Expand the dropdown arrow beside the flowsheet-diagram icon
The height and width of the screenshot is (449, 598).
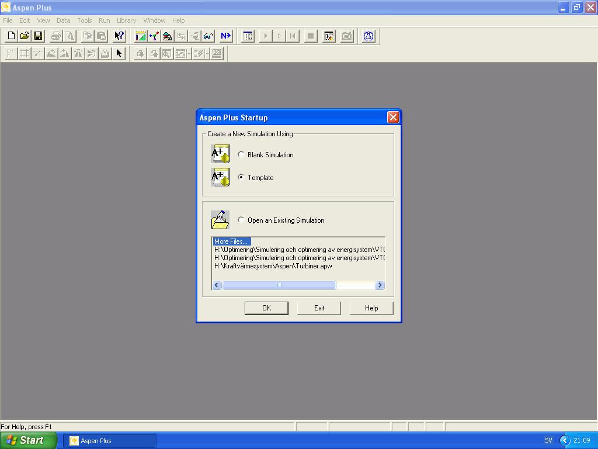(x=189, y=53)
